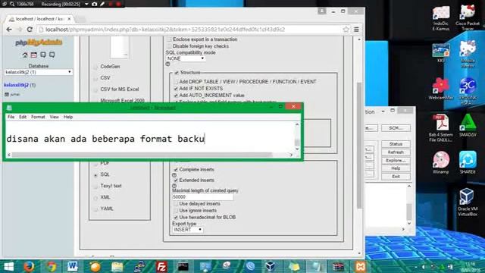
Task: Toggle Add IF NOT EXISTS
Action: [x=176, y=89]
